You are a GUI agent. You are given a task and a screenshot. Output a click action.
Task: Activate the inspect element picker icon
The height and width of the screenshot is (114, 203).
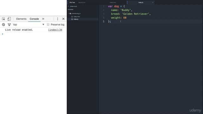coord(3,19)
